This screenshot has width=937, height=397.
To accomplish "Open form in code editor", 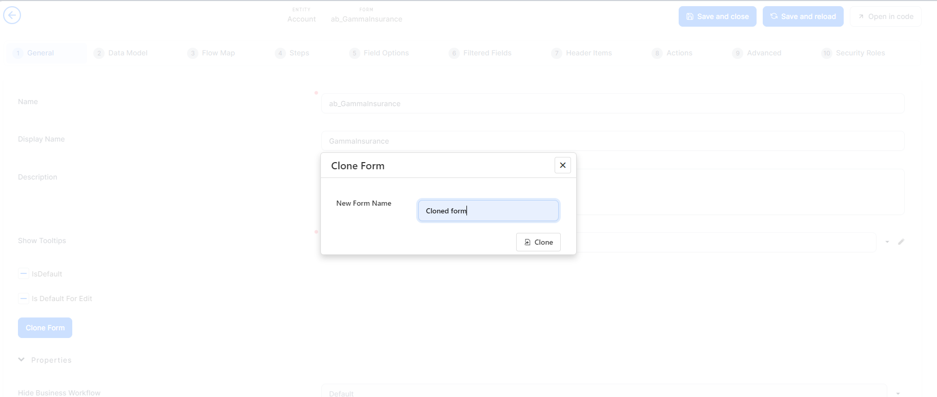I will 885,16.
